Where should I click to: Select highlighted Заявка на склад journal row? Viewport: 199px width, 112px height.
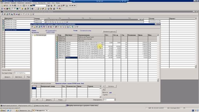[17, 30]
